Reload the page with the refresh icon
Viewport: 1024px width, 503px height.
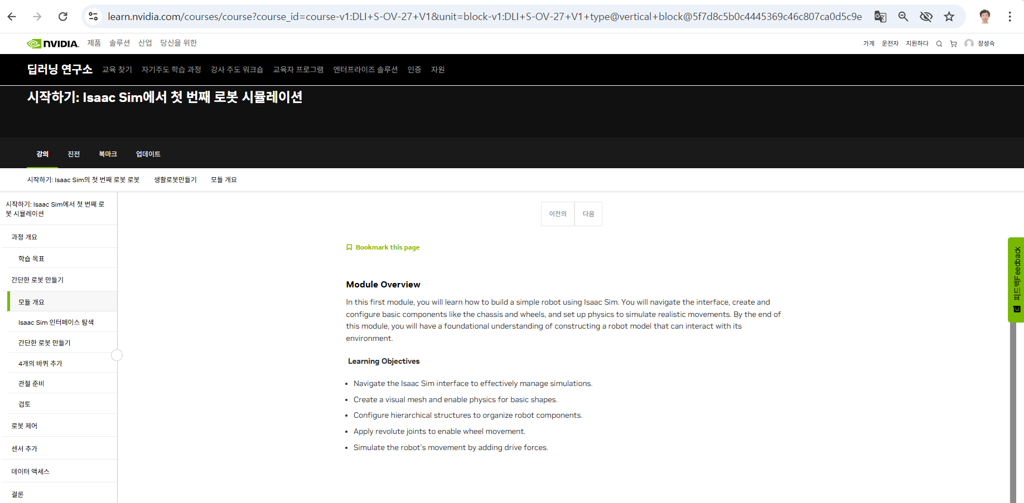(63, 17)
